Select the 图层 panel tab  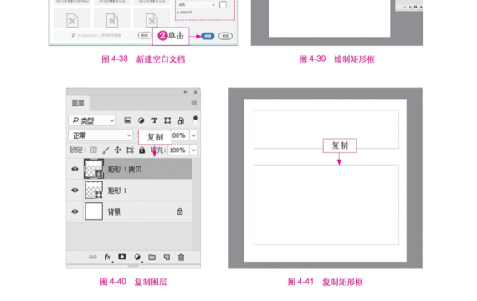78,104
